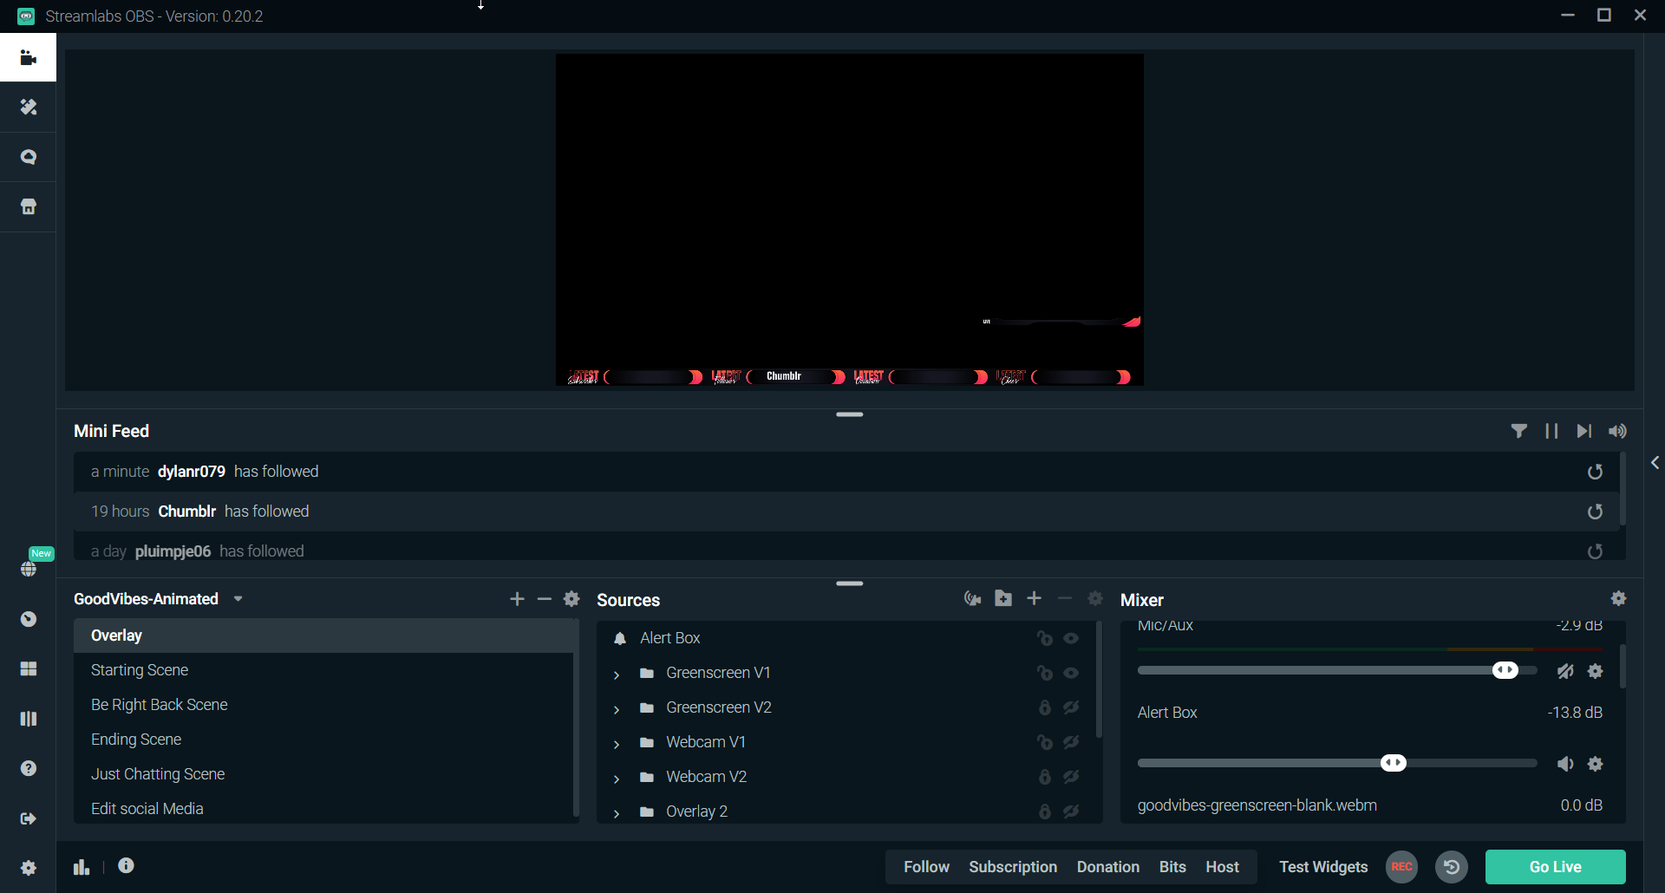The width and height of the screenshot is (1665, 893).
Task: Mute Mini Feed event sounds
Action: tap(1616, 431)
